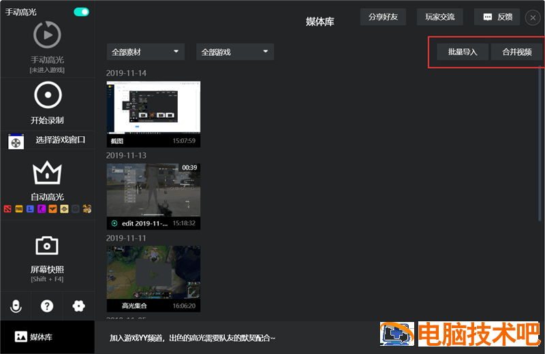This screenshot has width=545, height=354.
Task: Open the 截图 screenshot thumbnail from 2019-11-14
Action: 153,114
